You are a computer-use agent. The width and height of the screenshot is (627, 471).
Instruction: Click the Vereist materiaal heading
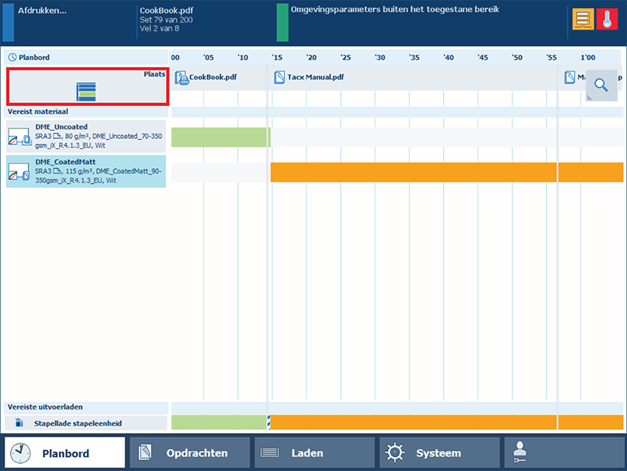point(38,112)
